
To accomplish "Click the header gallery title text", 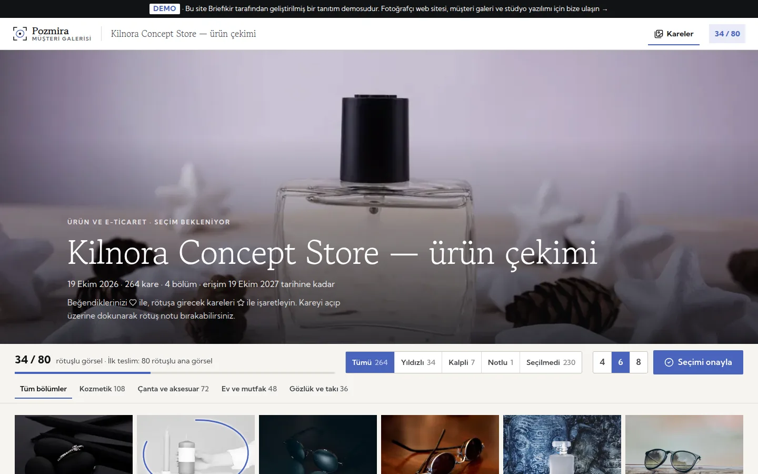I will point(183,34).
